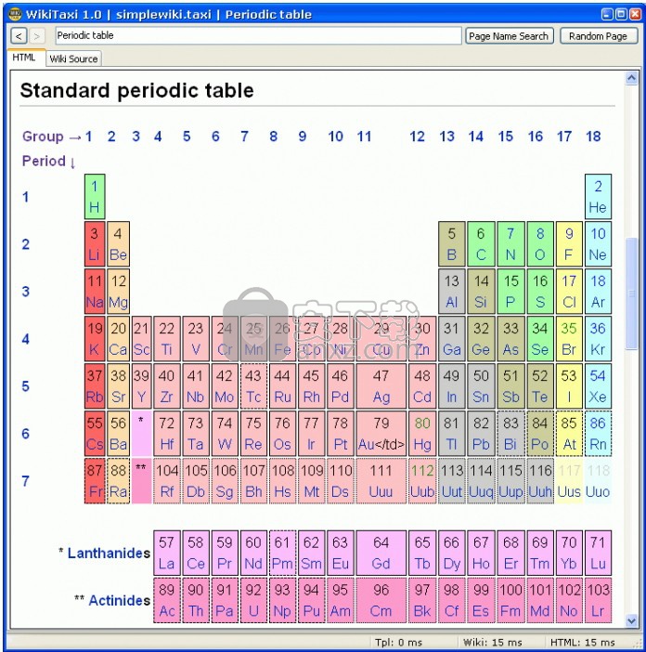Open the Na sodium element link
Viewport: 646px width, 652px height.
coord(95,302)
